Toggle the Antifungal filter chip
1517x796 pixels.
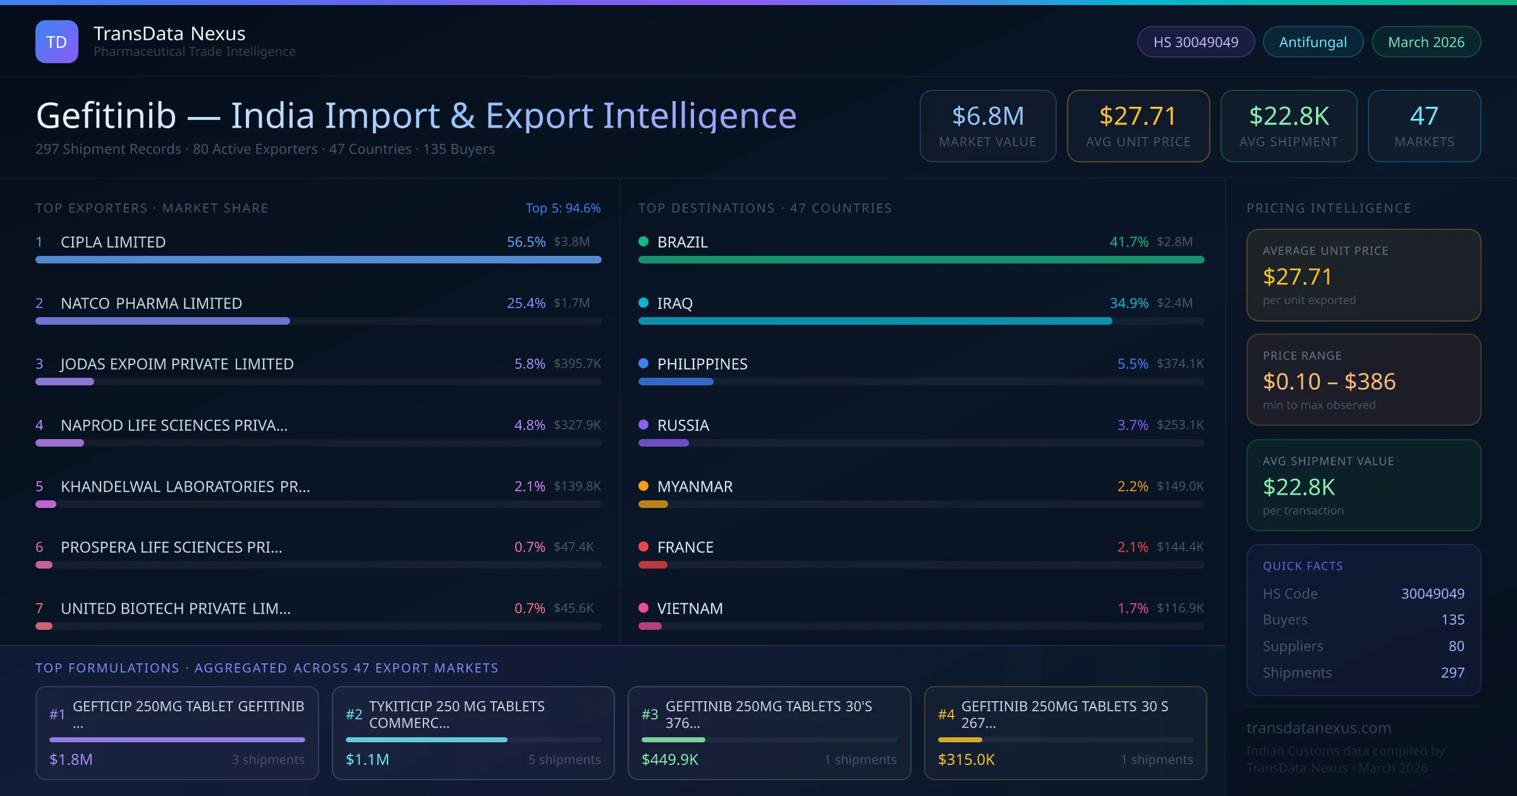point(1313,41)
